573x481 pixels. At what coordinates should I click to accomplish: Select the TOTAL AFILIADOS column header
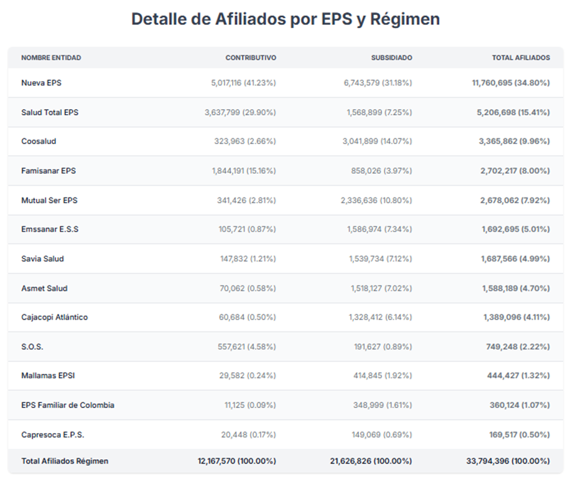[521, 58]
